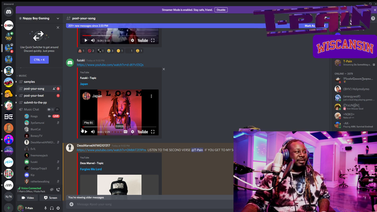The height and width of the screenshot is (212, 377).
Task: Toggle the prohibited-sign reaction with 2
Action: click(x=91, y=51)
